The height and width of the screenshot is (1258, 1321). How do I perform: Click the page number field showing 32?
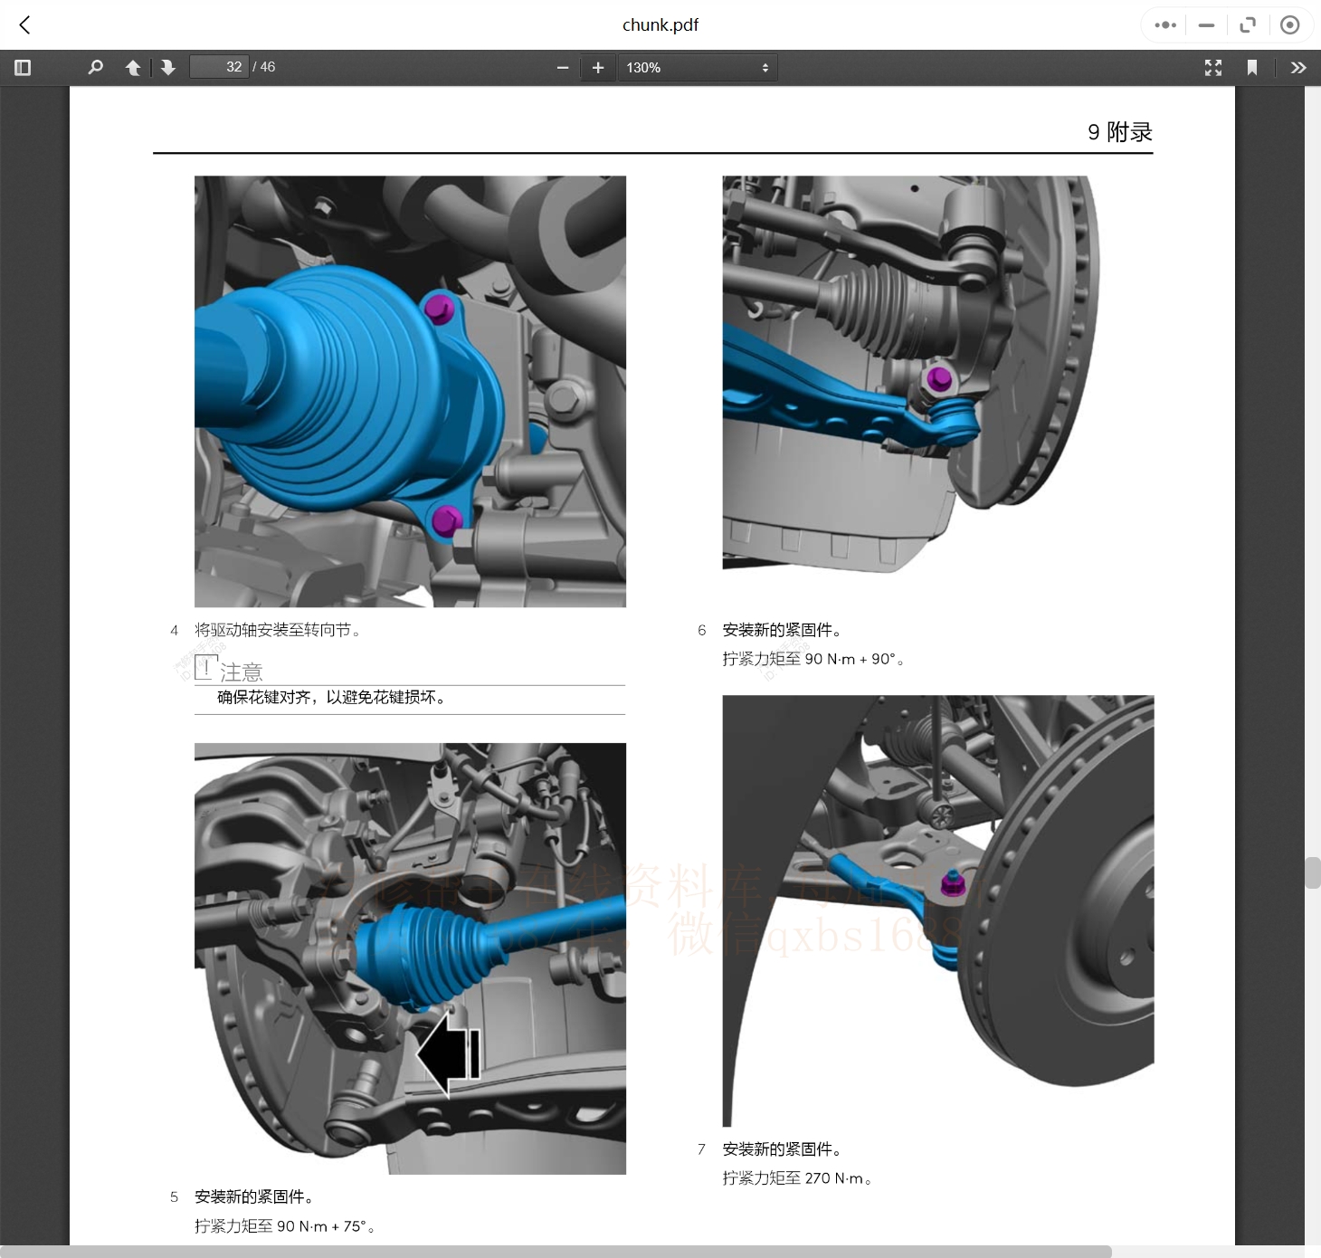(219, 67)
